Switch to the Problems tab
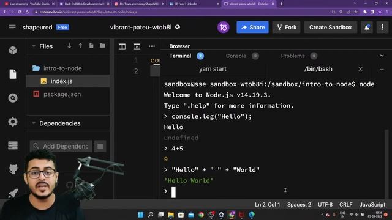 click(x=293, y=56)
